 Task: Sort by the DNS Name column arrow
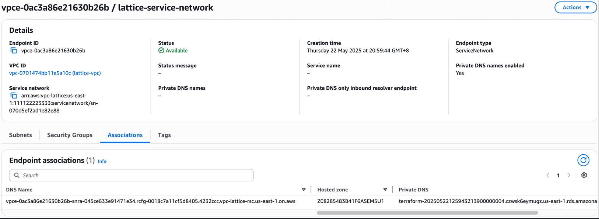point(304,190)
